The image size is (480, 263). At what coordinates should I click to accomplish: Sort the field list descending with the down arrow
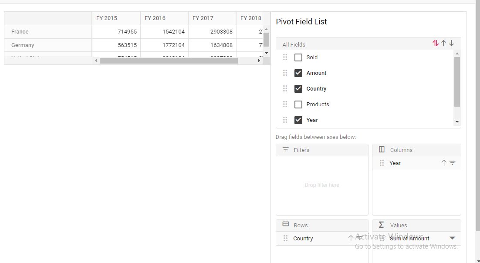(x=452, y=43)
